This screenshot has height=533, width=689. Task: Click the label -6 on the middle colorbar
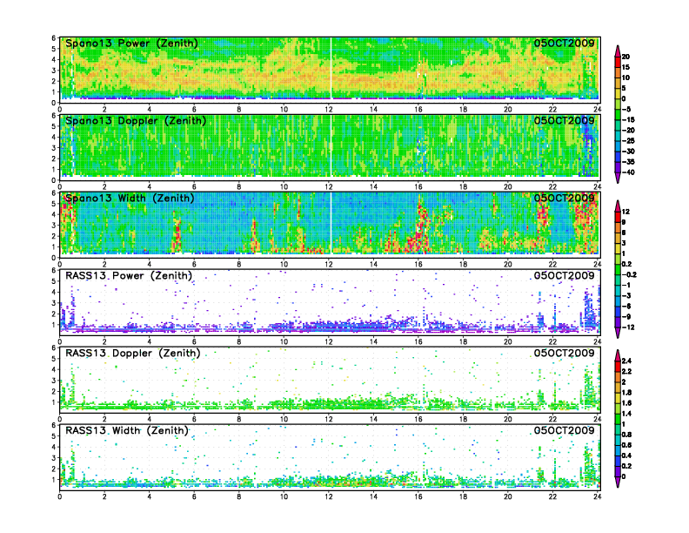point(626,306)
